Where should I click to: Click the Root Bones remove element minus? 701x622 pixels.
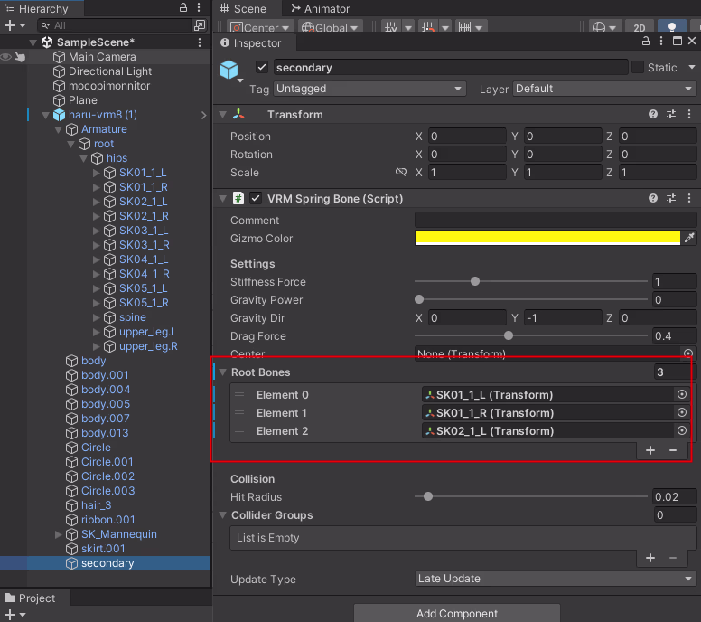pos(673,450)
